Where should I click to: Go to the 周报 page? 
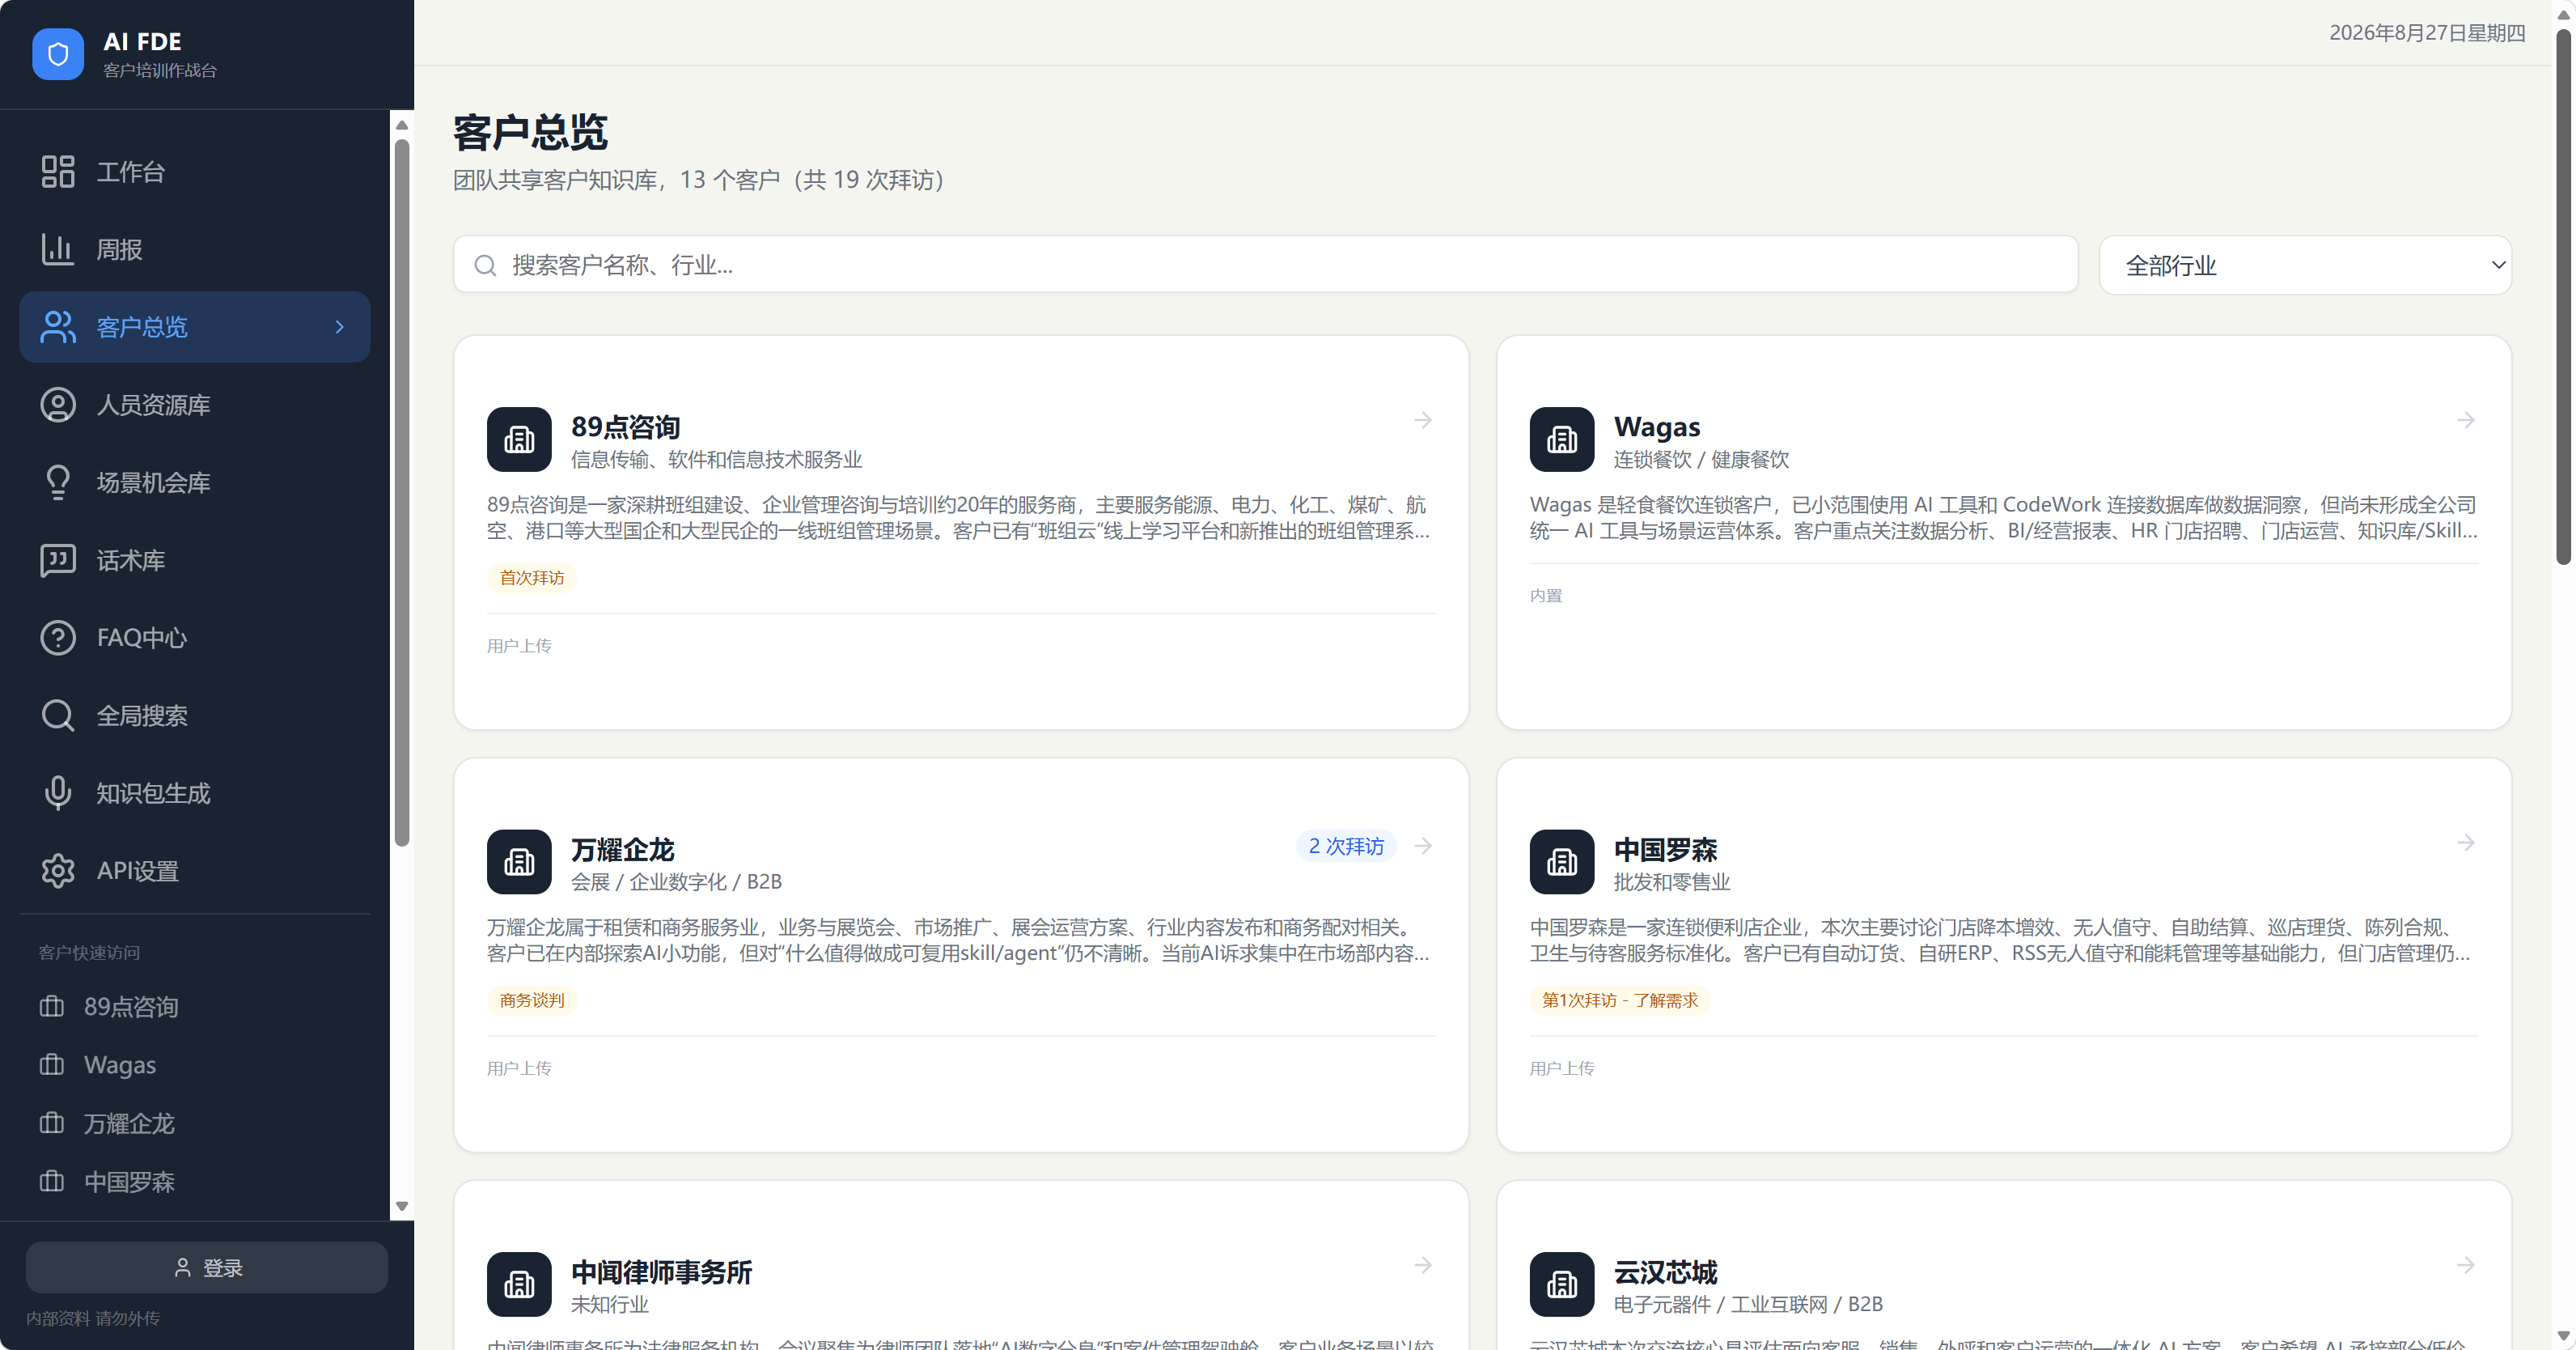click(x=195, y=249)
